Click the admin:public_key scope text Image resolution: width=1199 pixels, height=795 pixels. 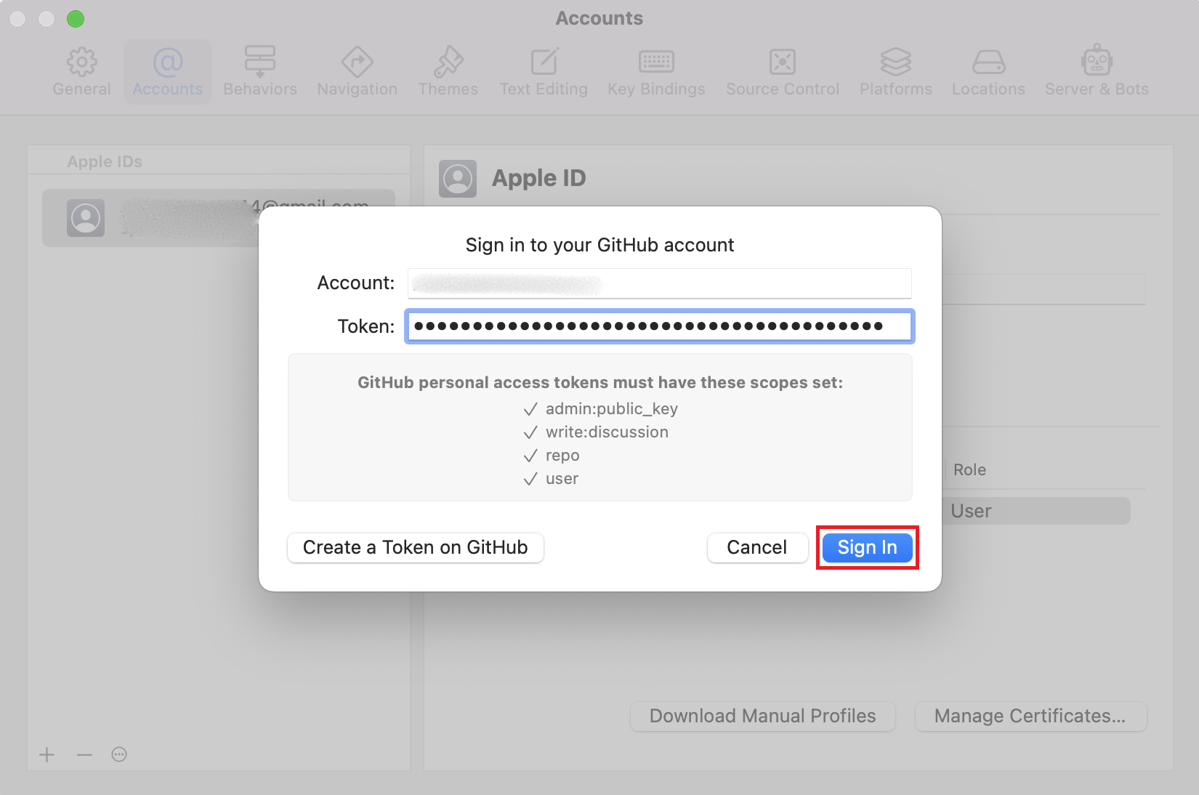click(611, 408)
